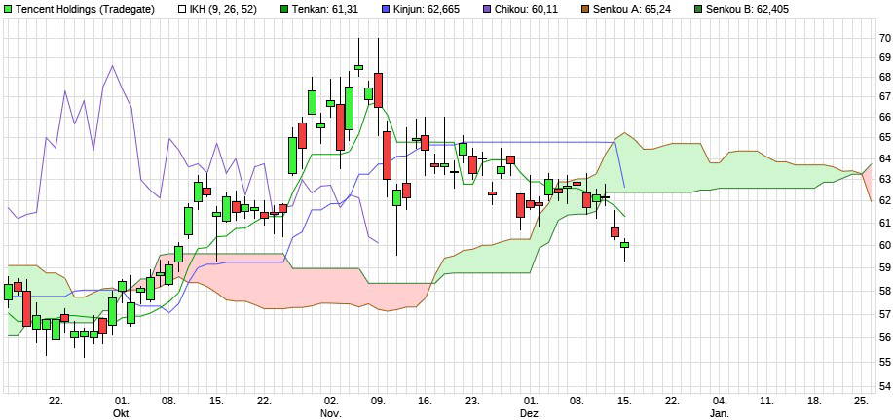Click the '09.' date label under November
893x420 pixels.
380,402
